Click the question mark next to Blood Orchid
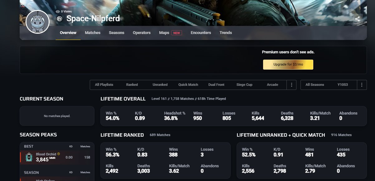The width and height of the screenshot is (375, 181). coord(59,154)
